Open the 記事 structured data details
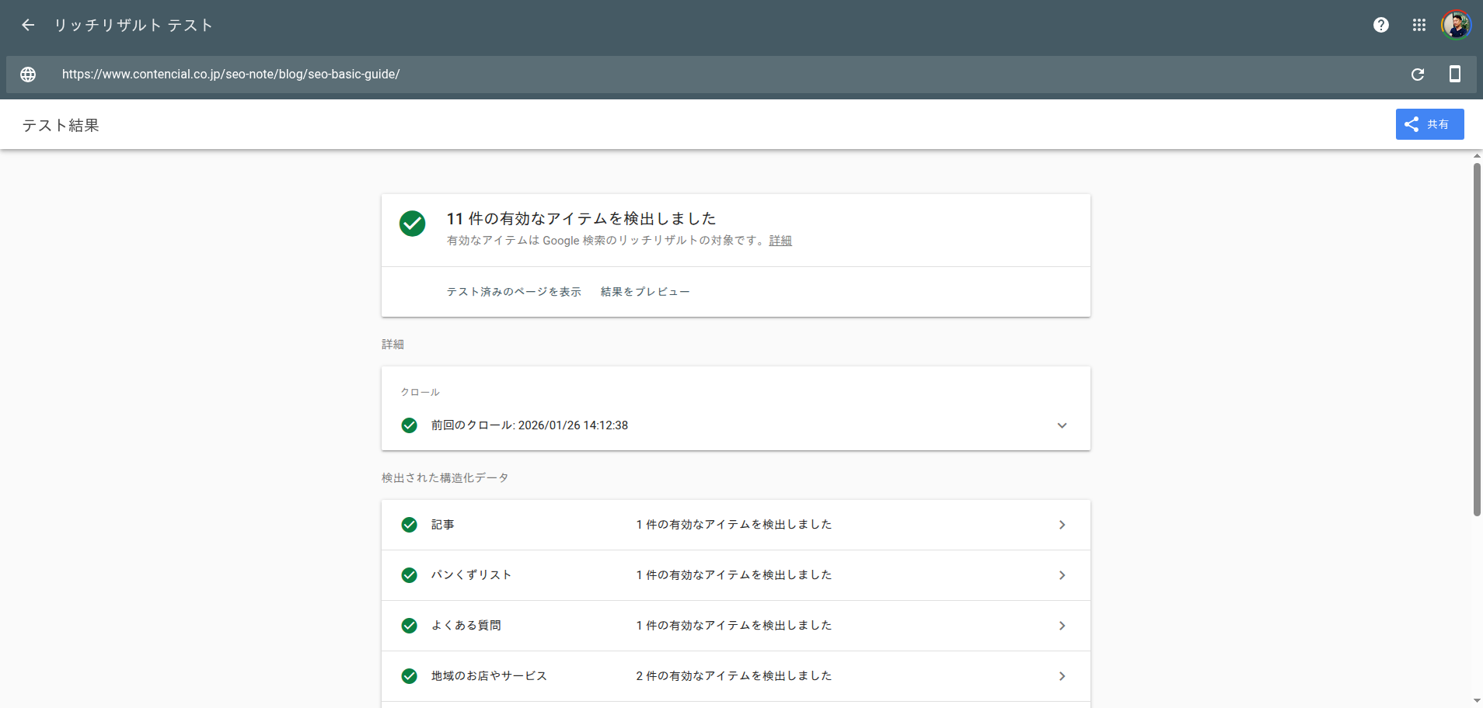1483x708 pixels. 1062,525
